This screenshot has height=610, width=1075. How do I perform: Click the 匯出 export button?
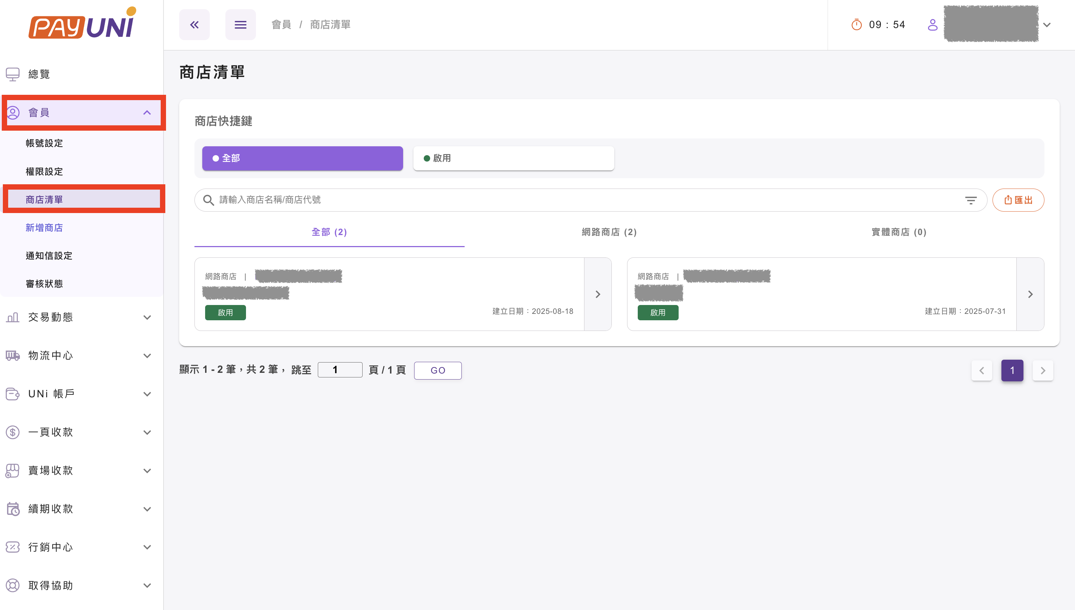pyautogui.click(x=1018, y=200)
